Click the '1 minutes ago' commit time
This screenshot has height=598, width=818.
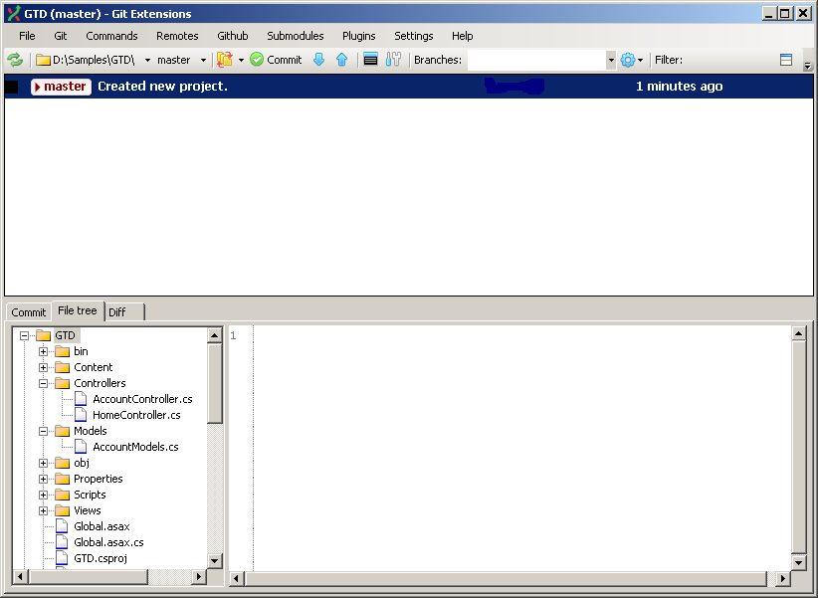[680, 87]
